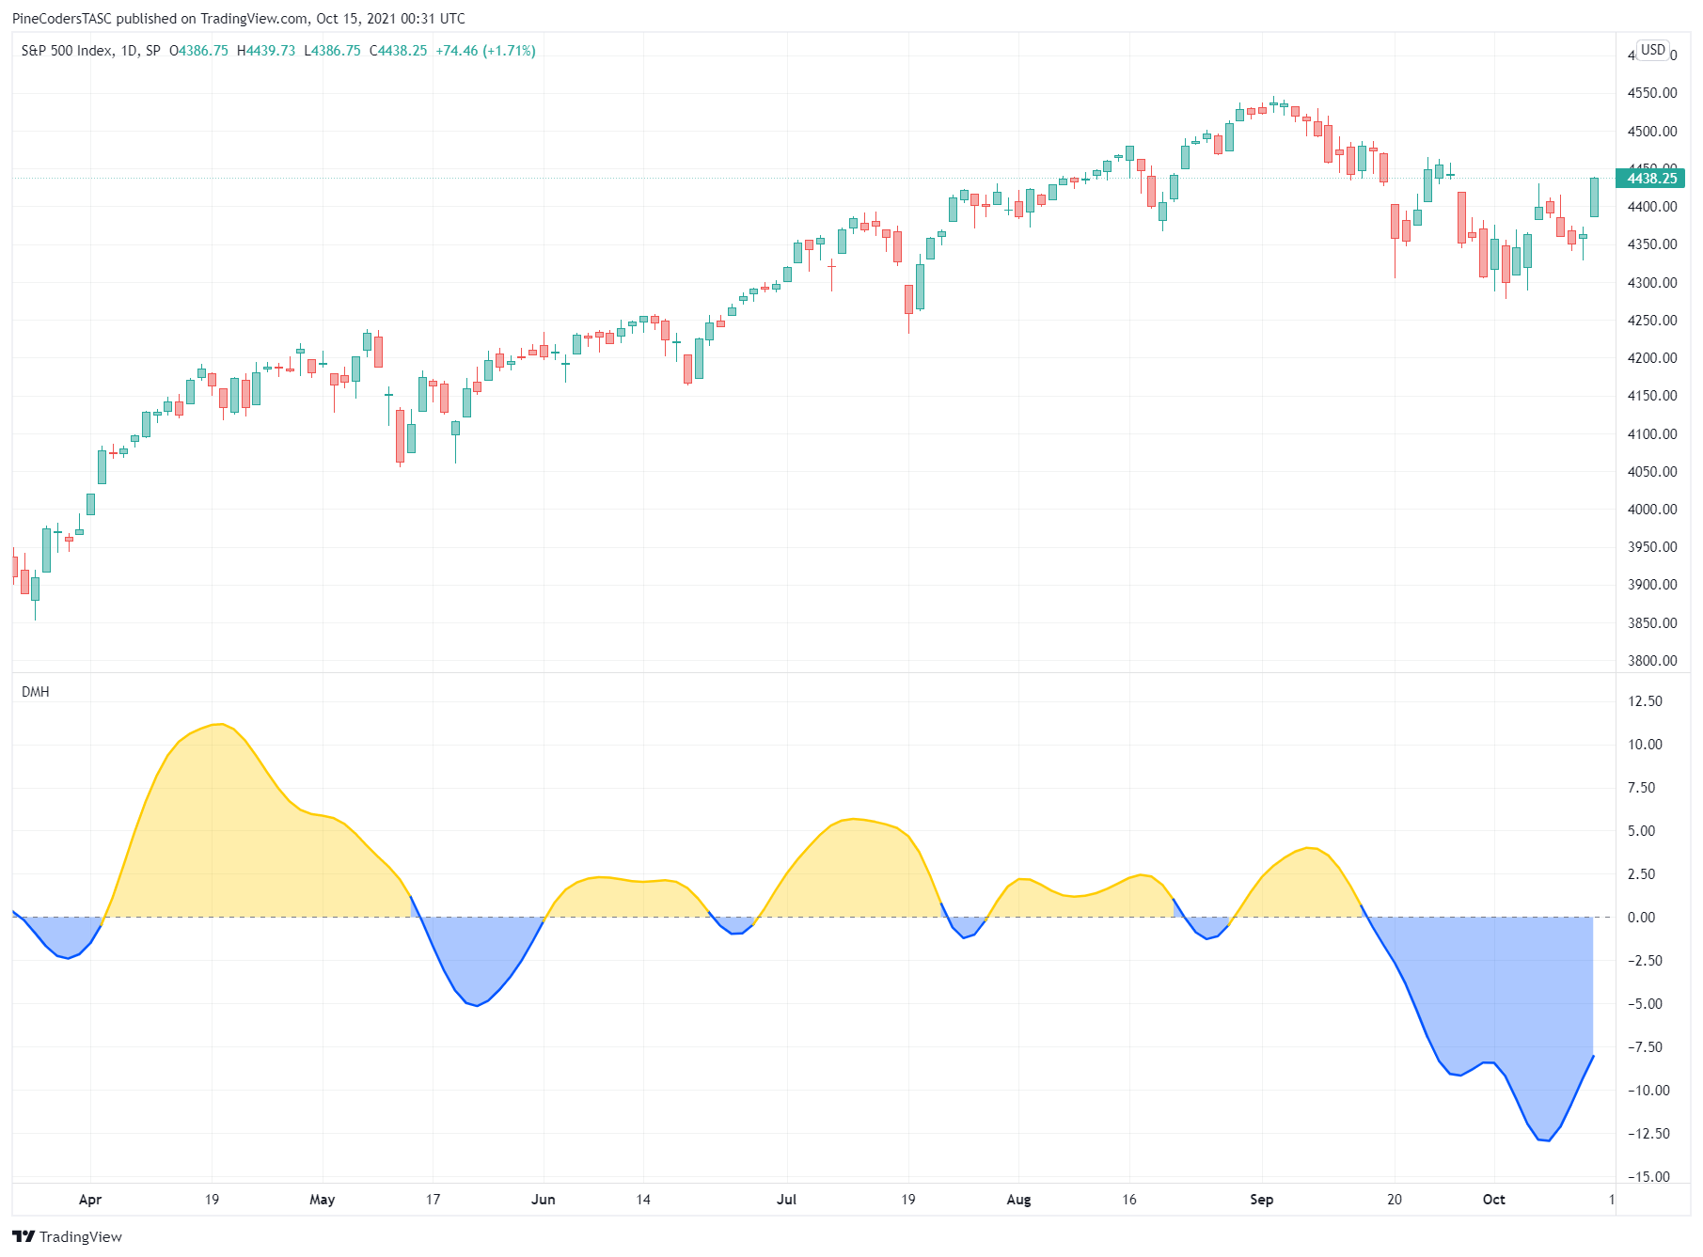This screenshot has height=1257, width=1703.
Task: Click the 4550.00 price axis label
Action: click(x=1652, y=93)
